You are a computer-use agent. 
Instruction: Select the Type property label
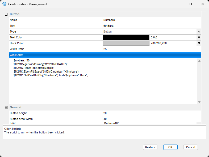point(13,32)
